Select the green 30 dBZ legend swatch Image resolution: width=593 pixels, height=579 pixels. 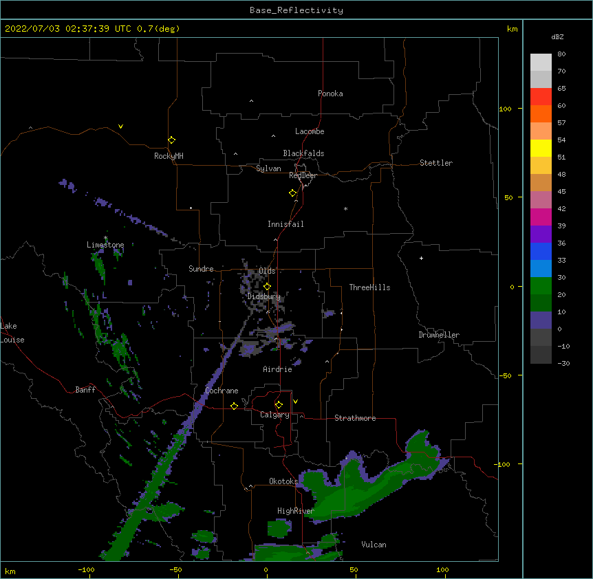pos(541,286)
